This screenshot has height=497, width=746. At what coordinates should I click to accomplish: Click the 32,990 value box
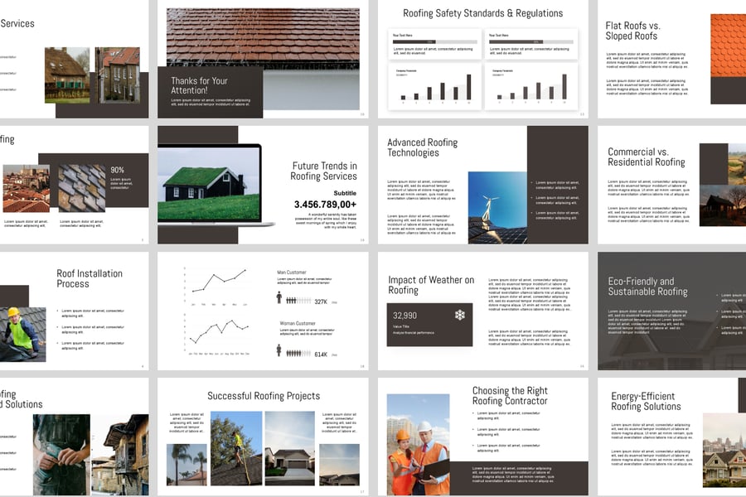pos(429,324)
